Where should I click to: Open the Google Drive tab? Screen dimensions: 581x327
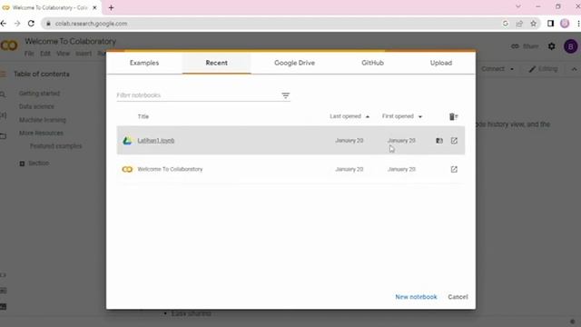tap(294, 63)
